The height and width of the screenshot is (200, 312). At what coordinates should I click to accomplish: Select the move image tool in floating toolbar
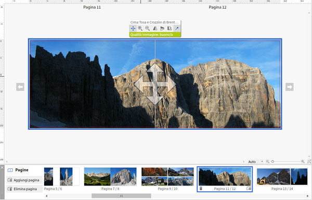[133, 29]
